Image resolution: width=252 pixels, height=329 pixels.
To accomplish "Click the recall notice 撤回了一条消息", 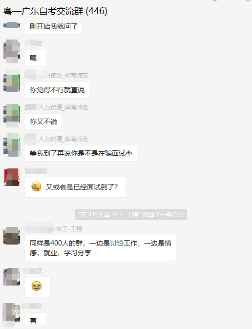I will 131,214.
